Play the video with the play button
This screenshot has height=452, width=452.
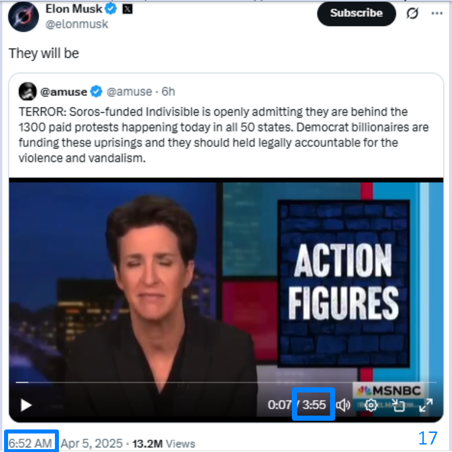pos(26,405)
